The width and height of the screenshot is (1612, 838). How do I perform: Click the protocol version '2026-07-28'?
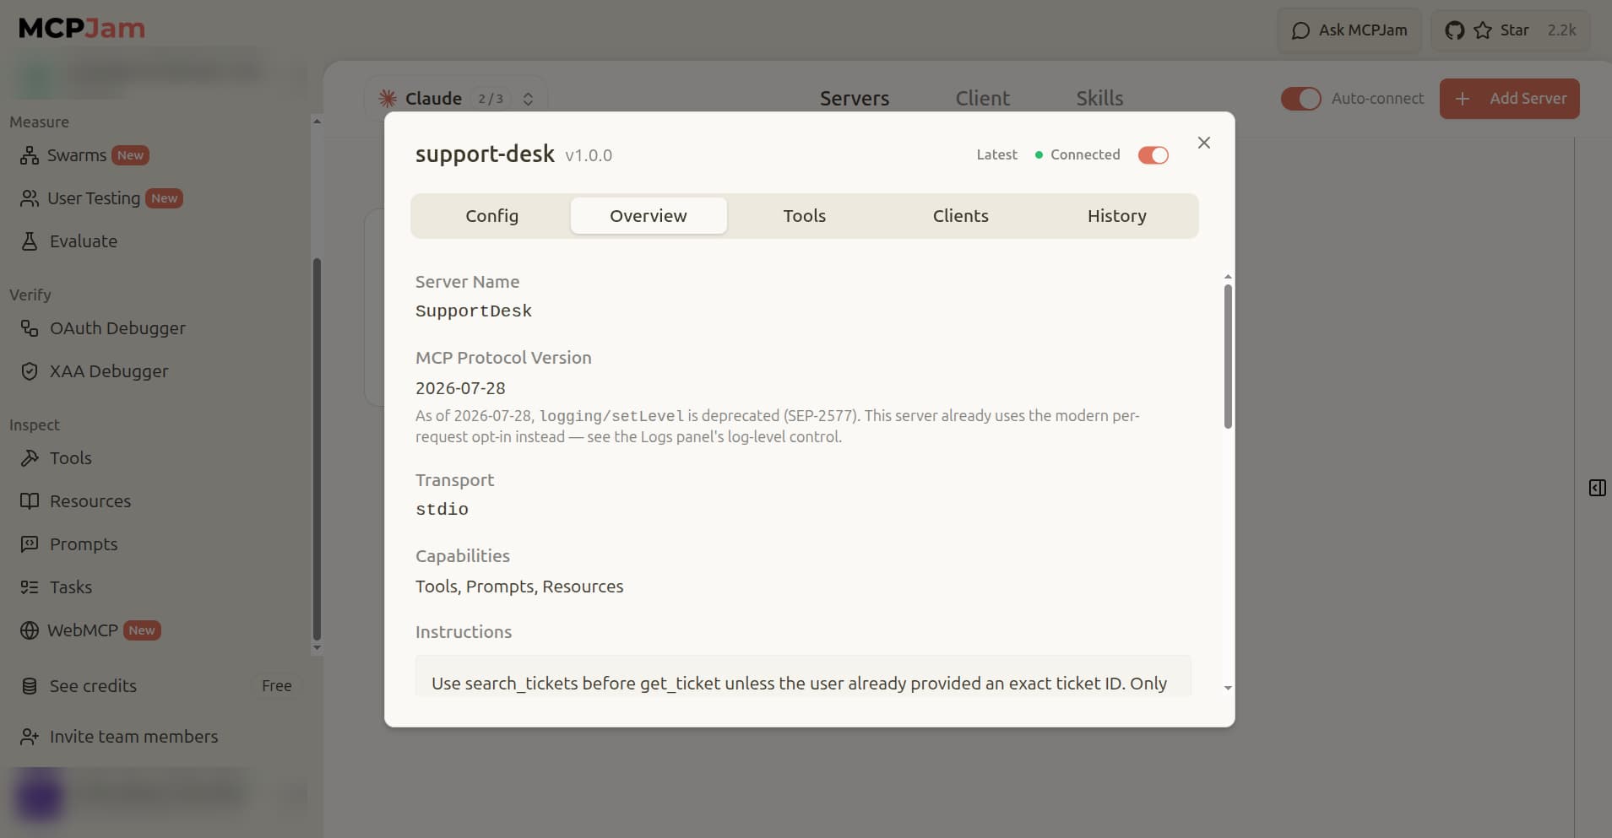coord(460,388)
